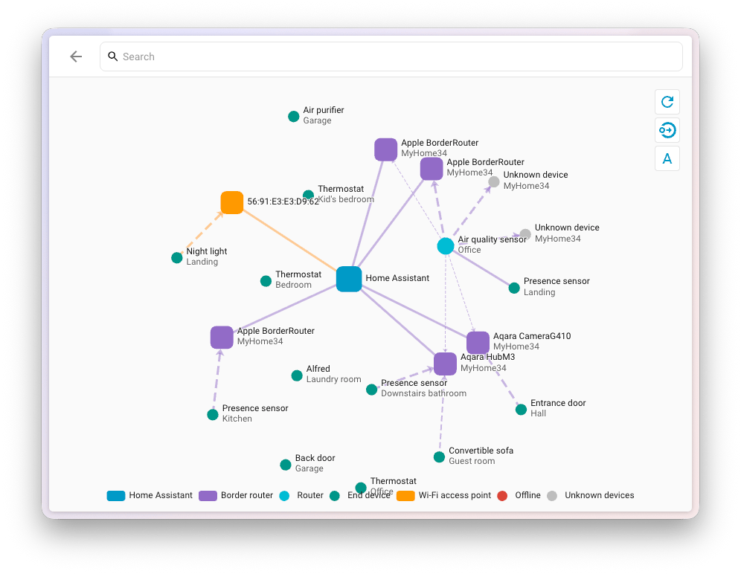Focus the Search input field
This screenshot has height=574, width=741.
click(x=391, y=57)
